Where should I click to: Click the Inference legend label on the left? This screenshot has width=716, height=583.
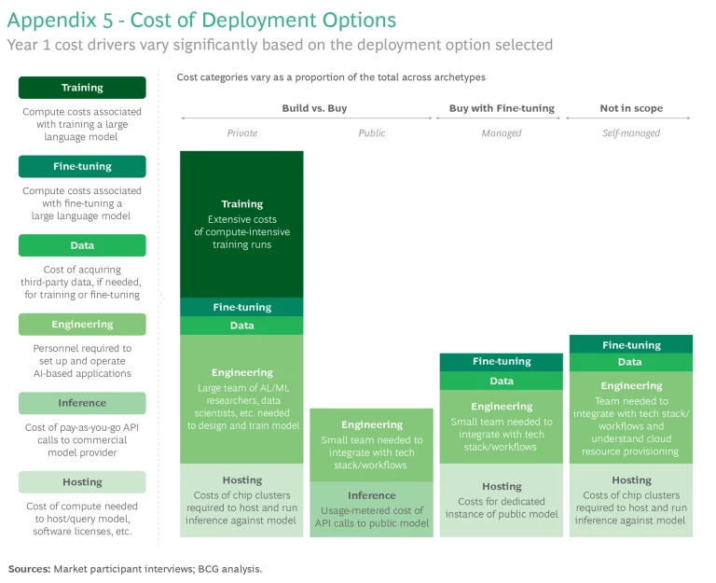pos(82,403)
